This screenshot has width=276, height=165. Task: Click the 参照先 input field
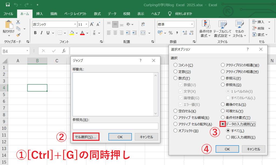(115, 126)
